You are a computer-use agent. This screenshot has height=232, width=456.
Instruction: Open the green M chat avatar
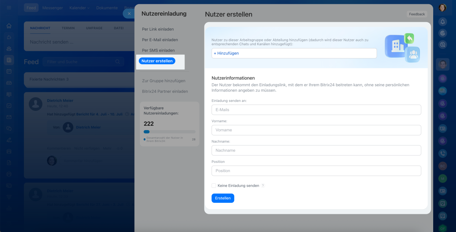pos(443,179)
